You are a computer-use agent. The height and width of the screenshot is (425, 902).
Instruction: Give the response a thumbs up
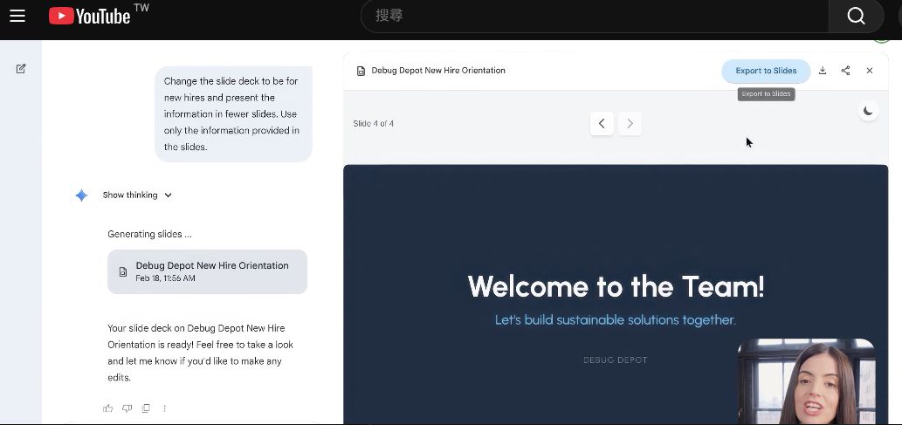coord(107,408)
